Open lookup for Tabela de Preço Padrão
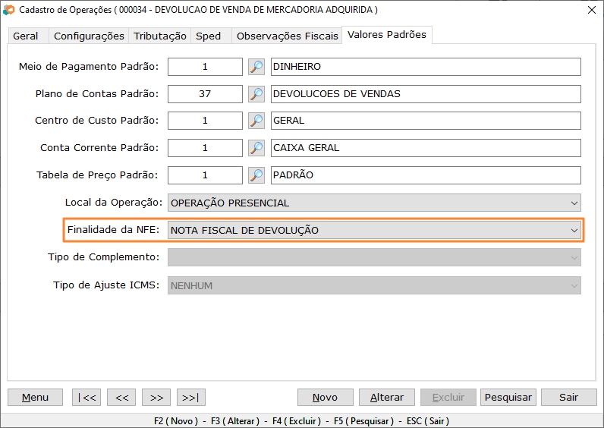The height and width of the screenshot is (428, 604). (x=256, y=175)
